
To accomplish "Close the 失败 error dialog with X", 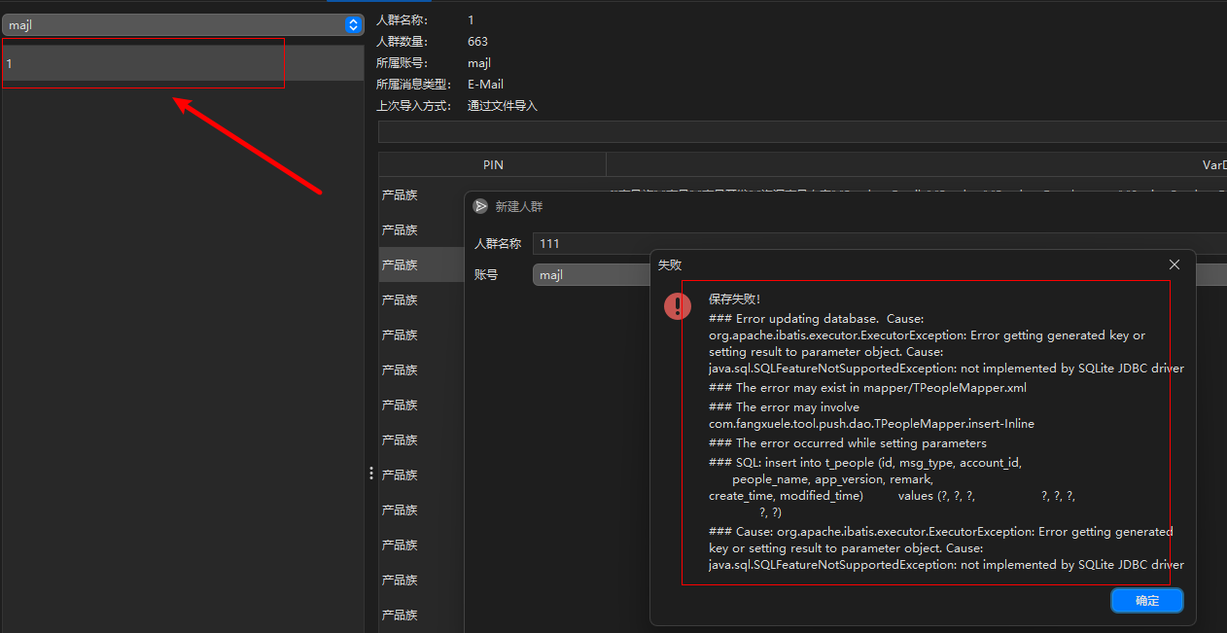I will [1174, 264].
